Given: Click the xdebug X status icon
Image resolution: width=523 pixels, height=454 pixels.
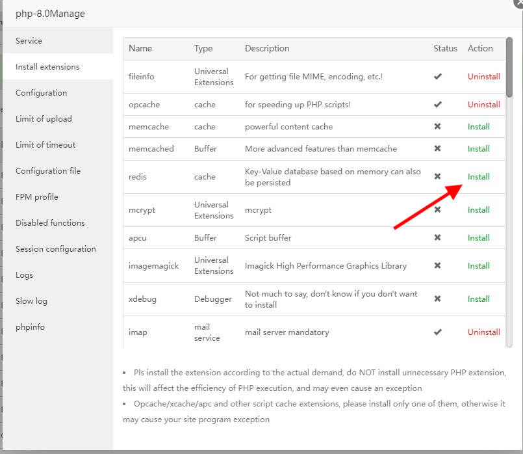Looking at the screenshot, I should point(438,299).
